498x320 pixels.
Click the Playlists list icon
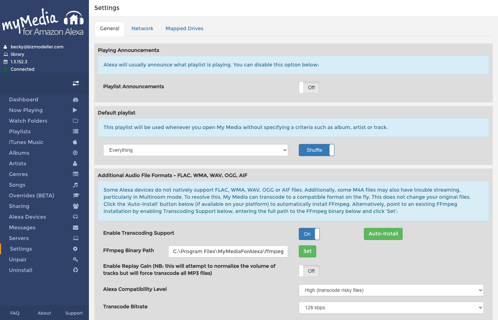[x=75, y=132]
